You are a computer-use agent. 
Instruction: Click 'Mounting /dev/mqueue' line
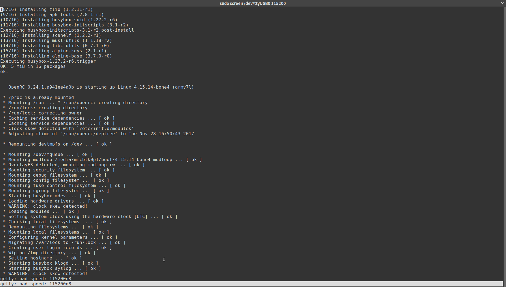point(48,154)
